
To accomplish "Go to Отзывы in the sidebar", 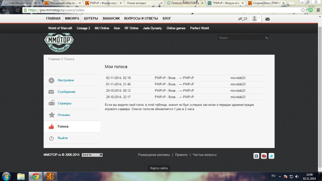I will [64, 115].
